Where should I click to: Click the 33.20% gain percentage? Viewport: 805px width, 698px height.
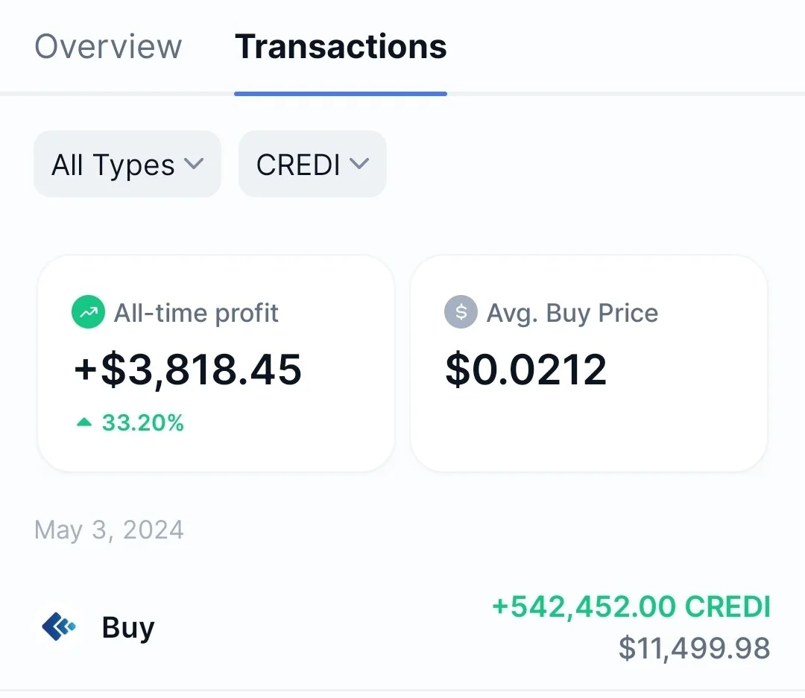[x=142, y=423]
